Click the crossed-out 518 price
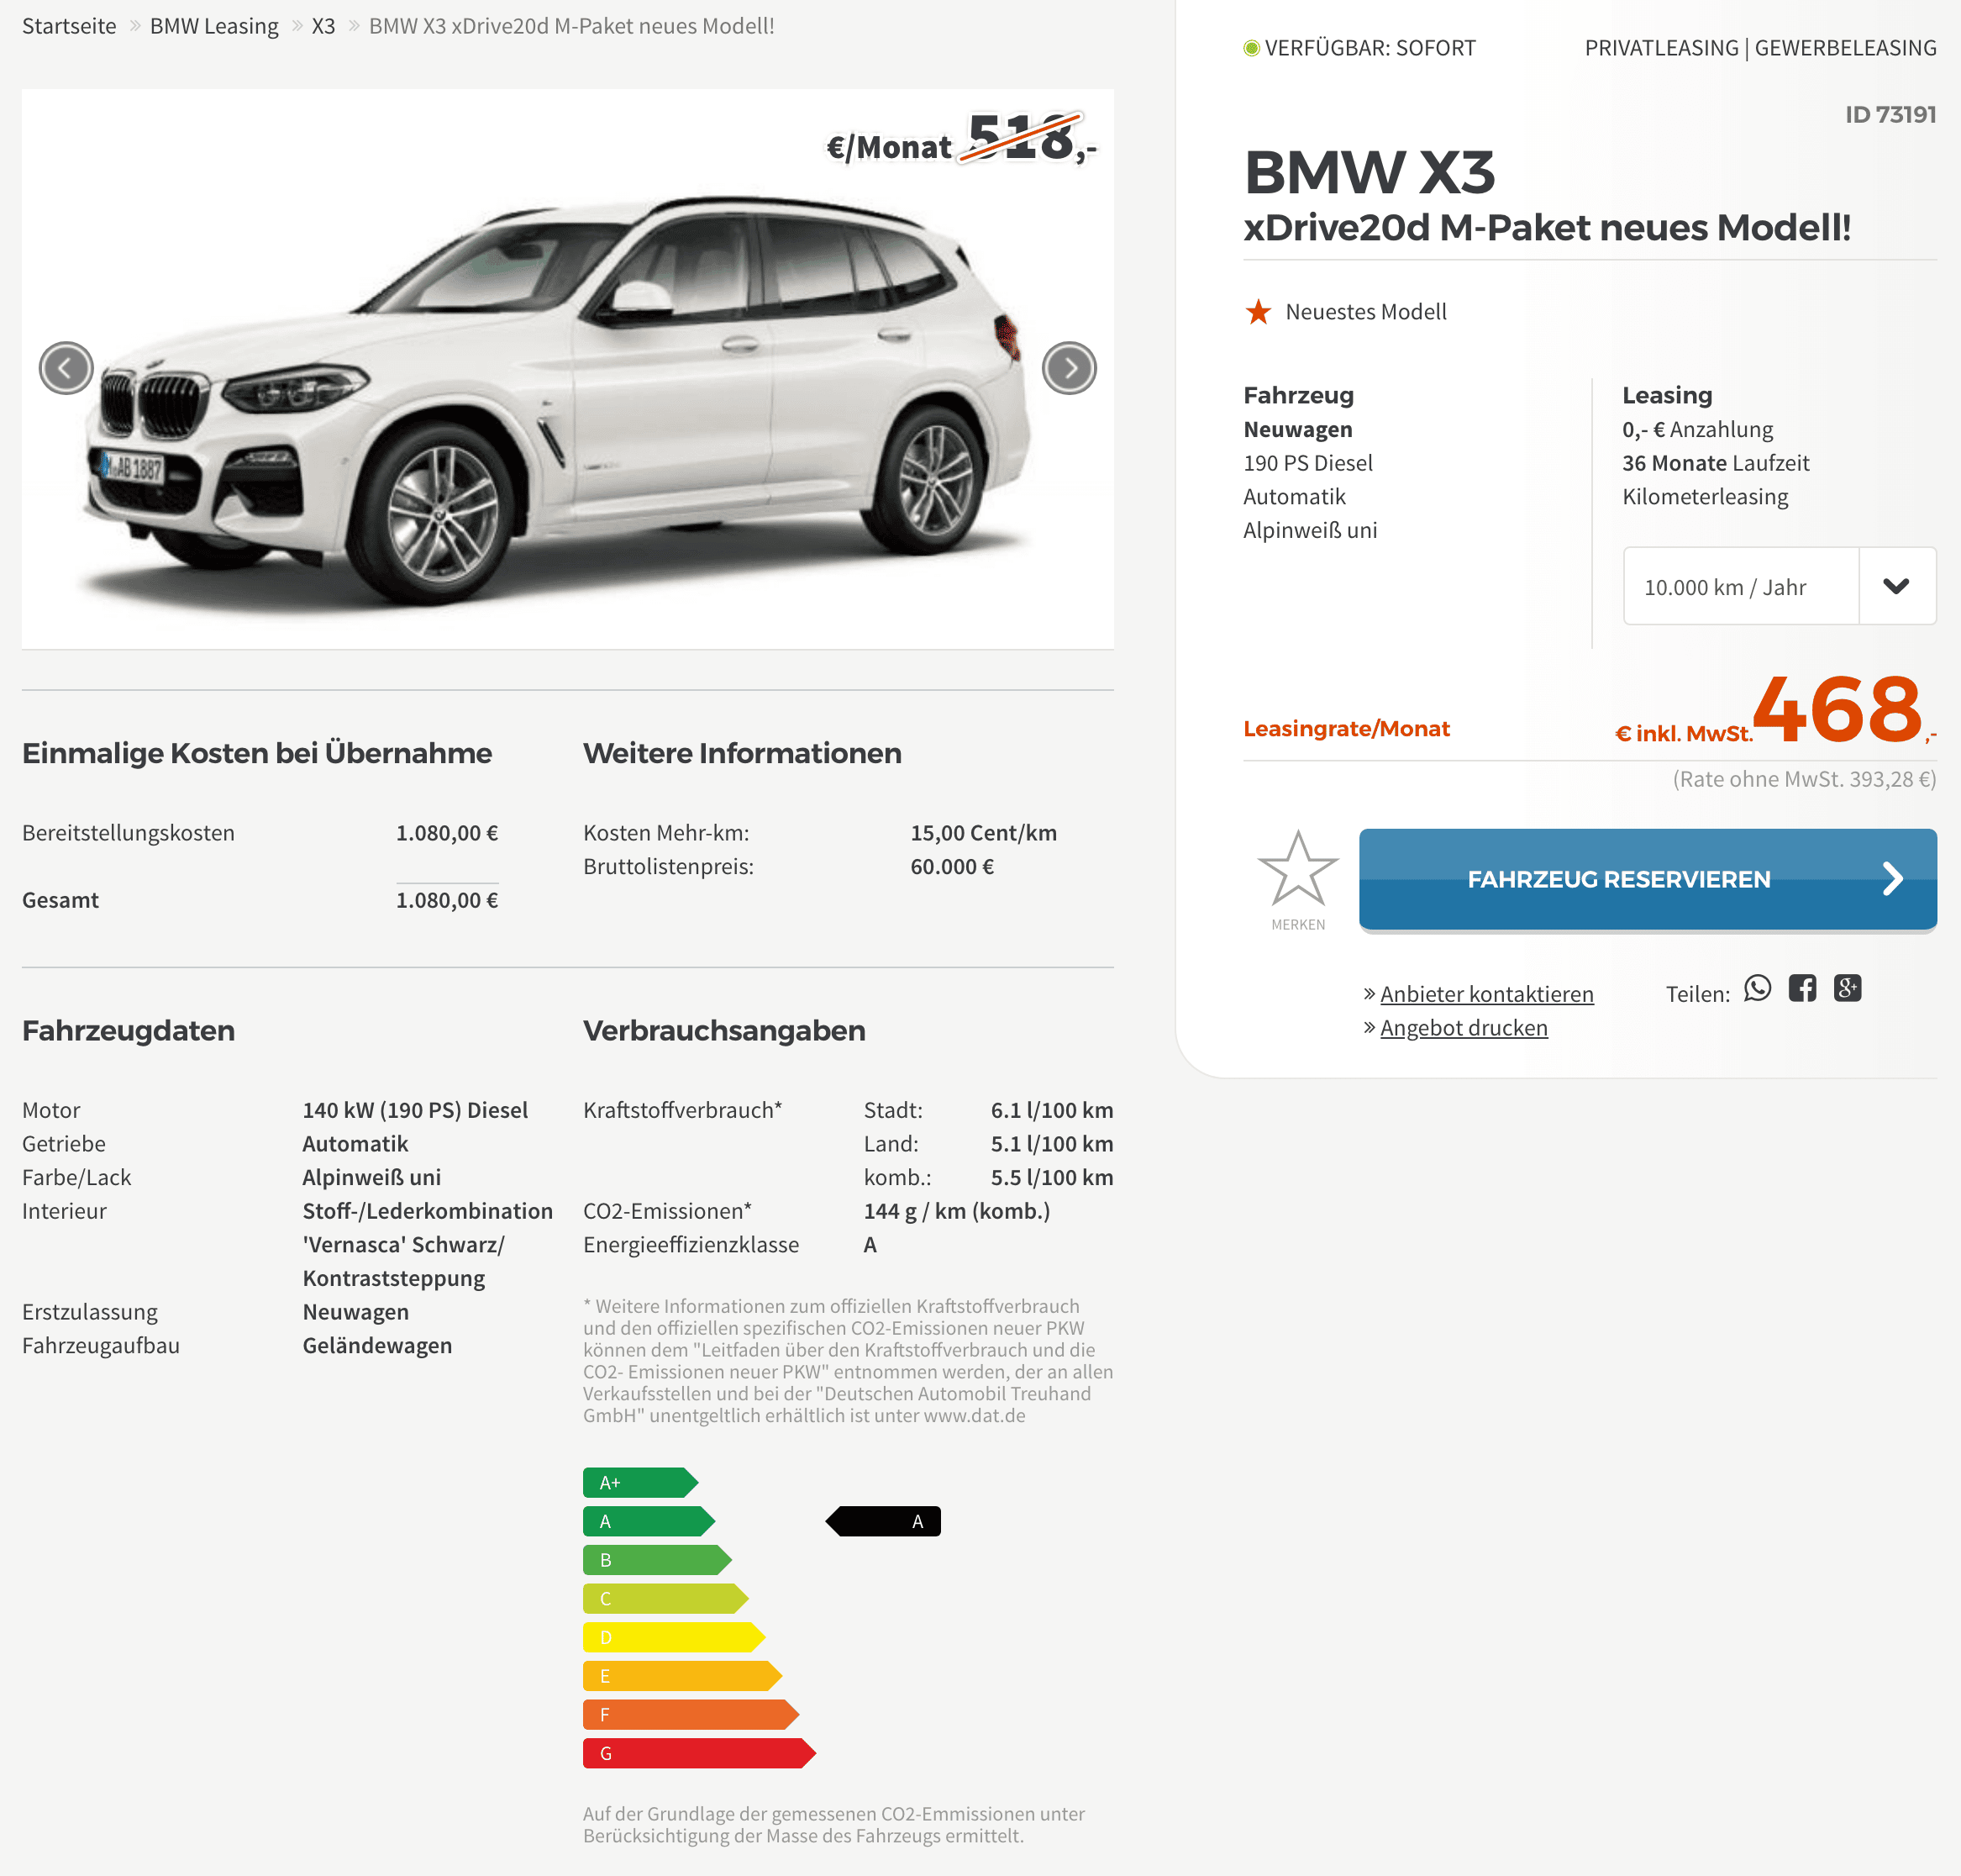 [1022, 138]
